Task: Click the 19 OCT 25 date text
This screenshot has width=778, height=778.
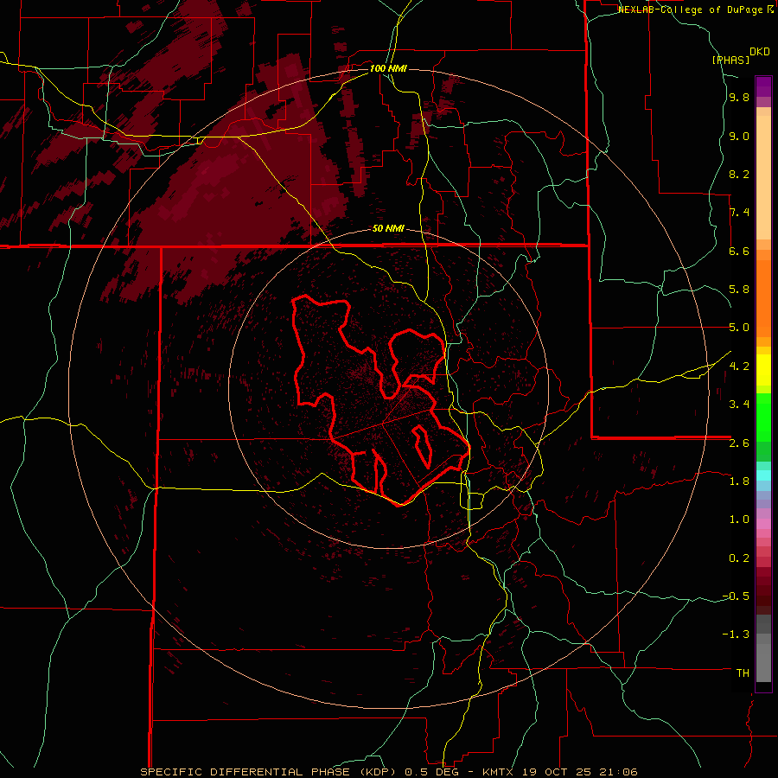Action: [558, 772]
